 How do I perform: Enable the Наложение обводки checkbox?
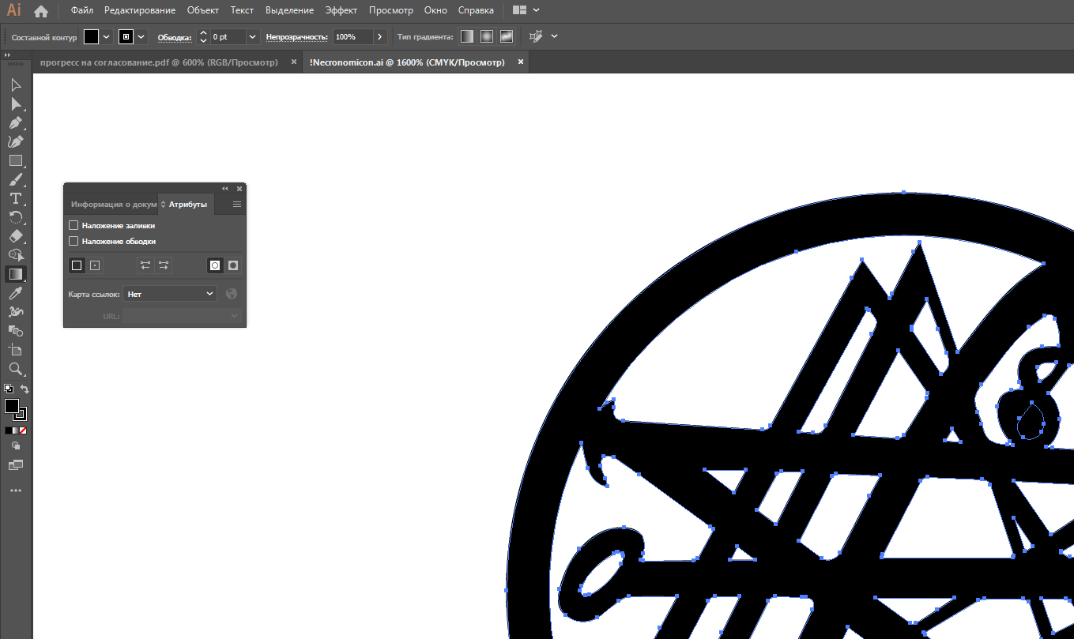click(73, 241)
